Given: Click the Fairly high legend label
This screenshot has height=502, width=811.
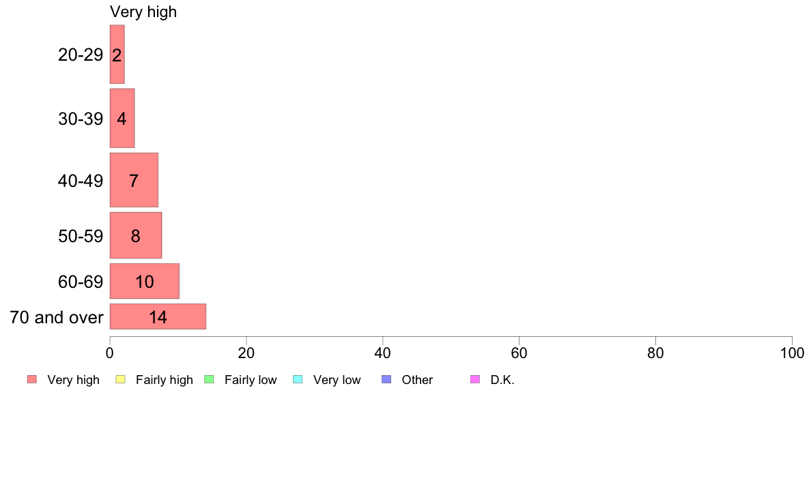Looking at the screenshot, I should pos(165,380).
